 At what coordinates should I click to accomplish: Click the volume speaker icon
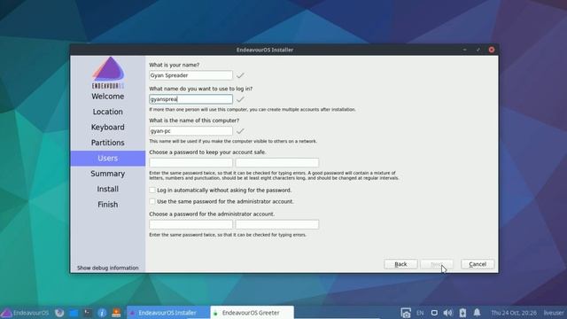click(x=448, y=313)
